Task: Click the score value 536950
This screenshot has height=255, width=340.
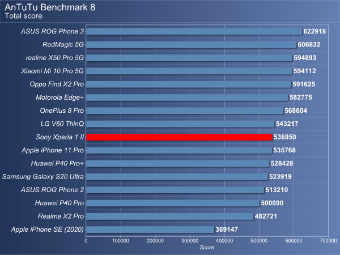Action: [285, 137]
